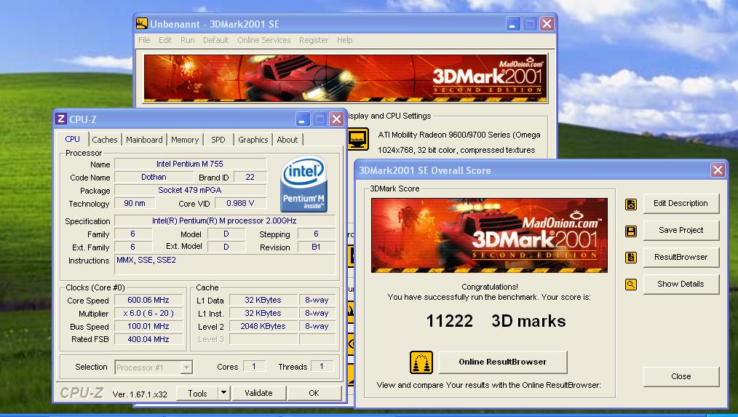Switch to the Mainboard tab
738x417 pixels.
point(144,140)
